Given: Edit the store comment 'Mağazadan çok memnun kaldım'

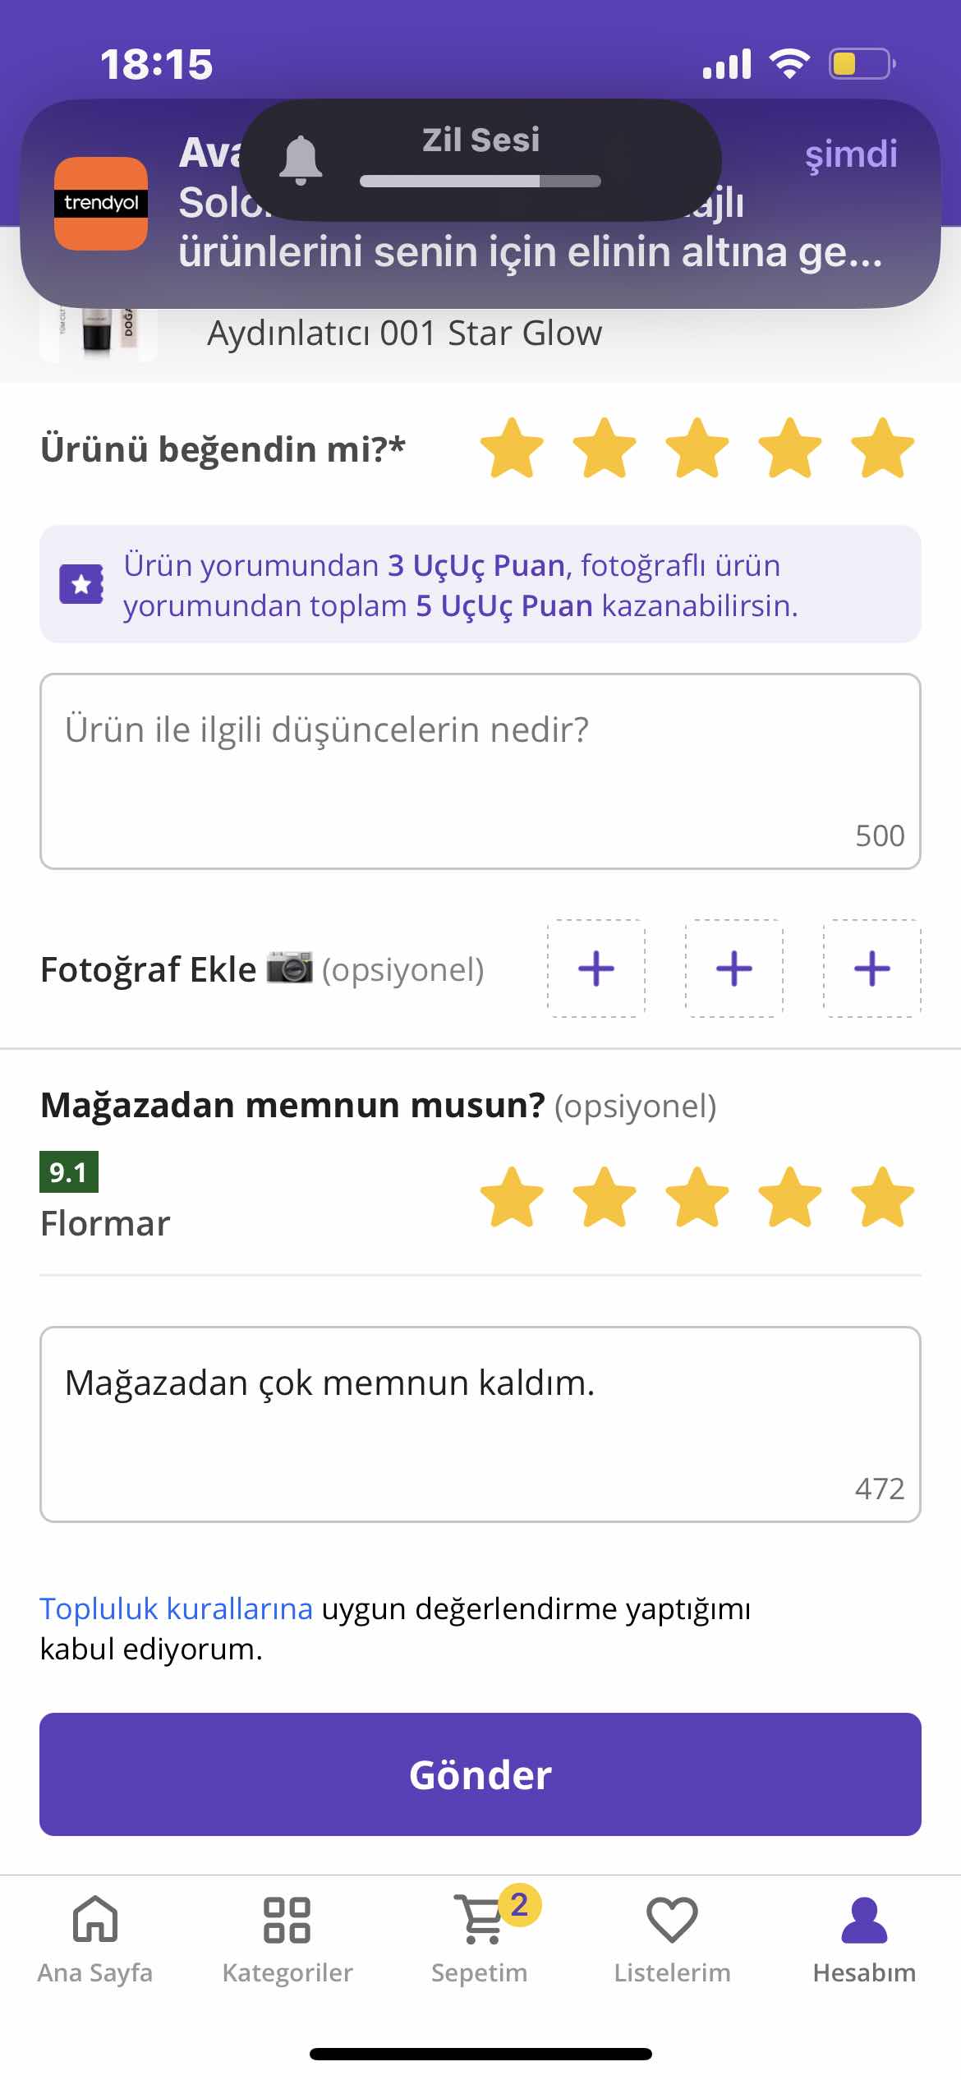Looking at the screenshot, I should (480, 1424).
